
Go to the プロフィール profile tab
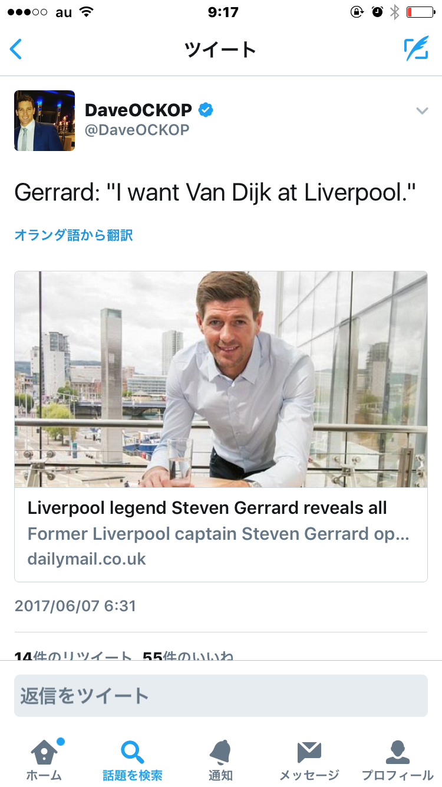pos(397,760)
